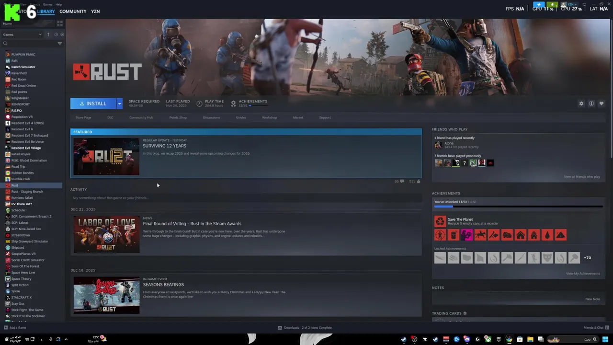
Task: Go to Rust Store Page link
Action: point(83,117)
